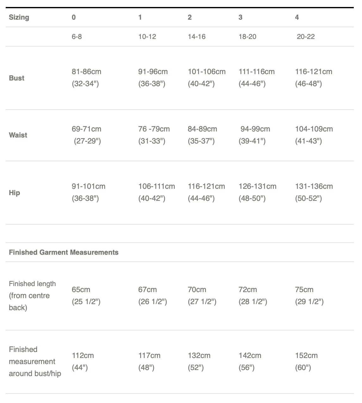Click Finished measurement around bust/hip label
The height and width of the screenshot is (403, 362).
(x=35, y=361)
